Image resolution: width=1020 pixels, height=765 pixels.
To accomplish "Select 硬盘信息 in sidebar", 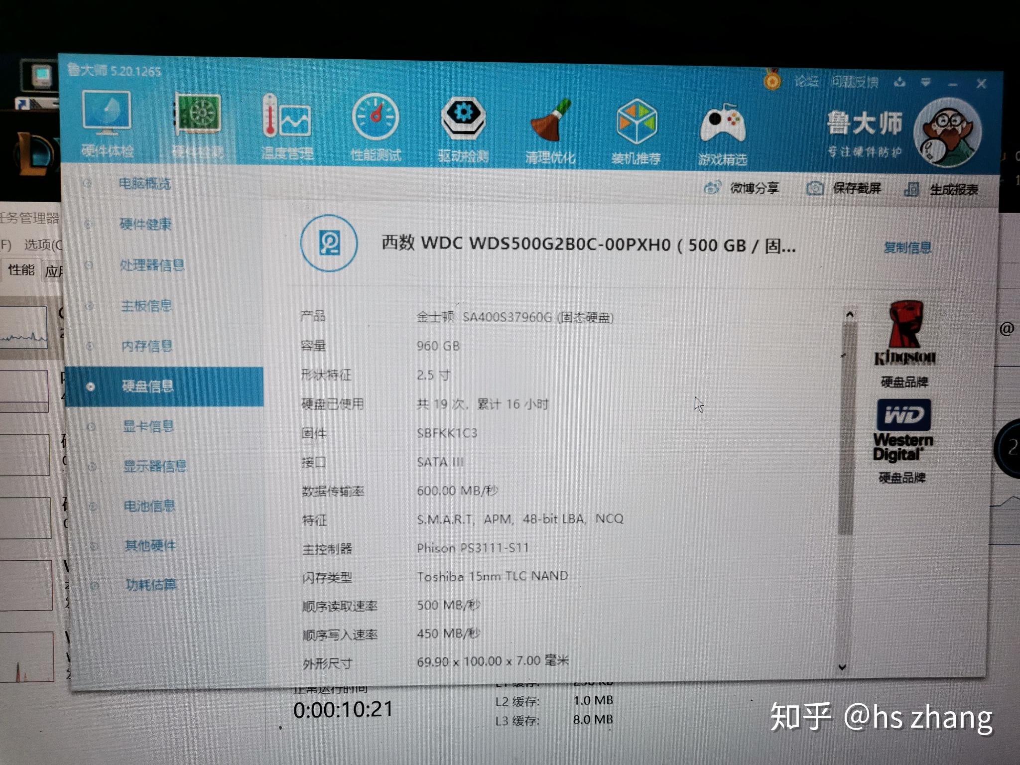I will 164,386.
